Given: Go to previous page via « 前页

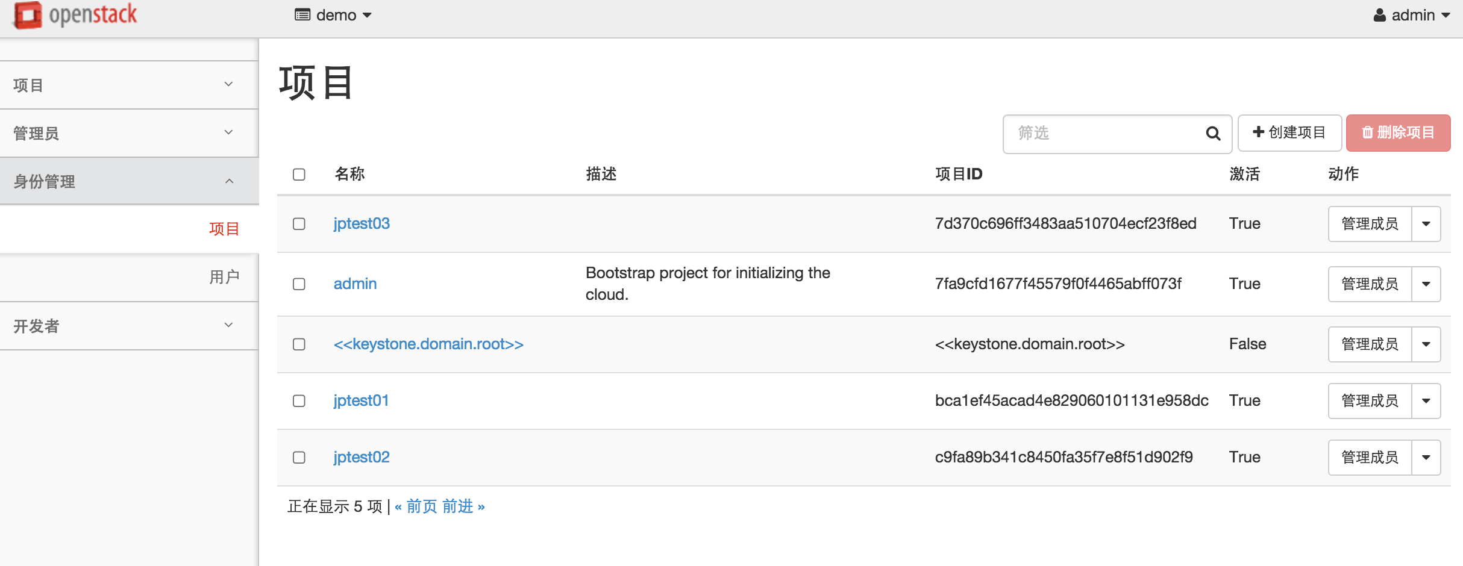Looking at the screenshot, I should [x=416, y=506].
